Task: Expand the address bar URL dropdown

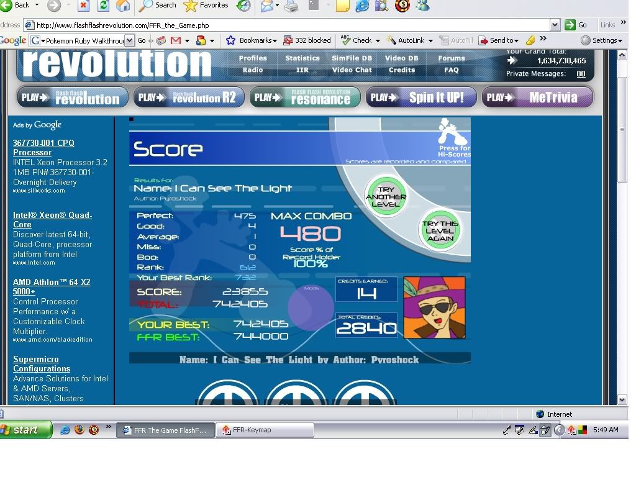Action: pos(555,25)
